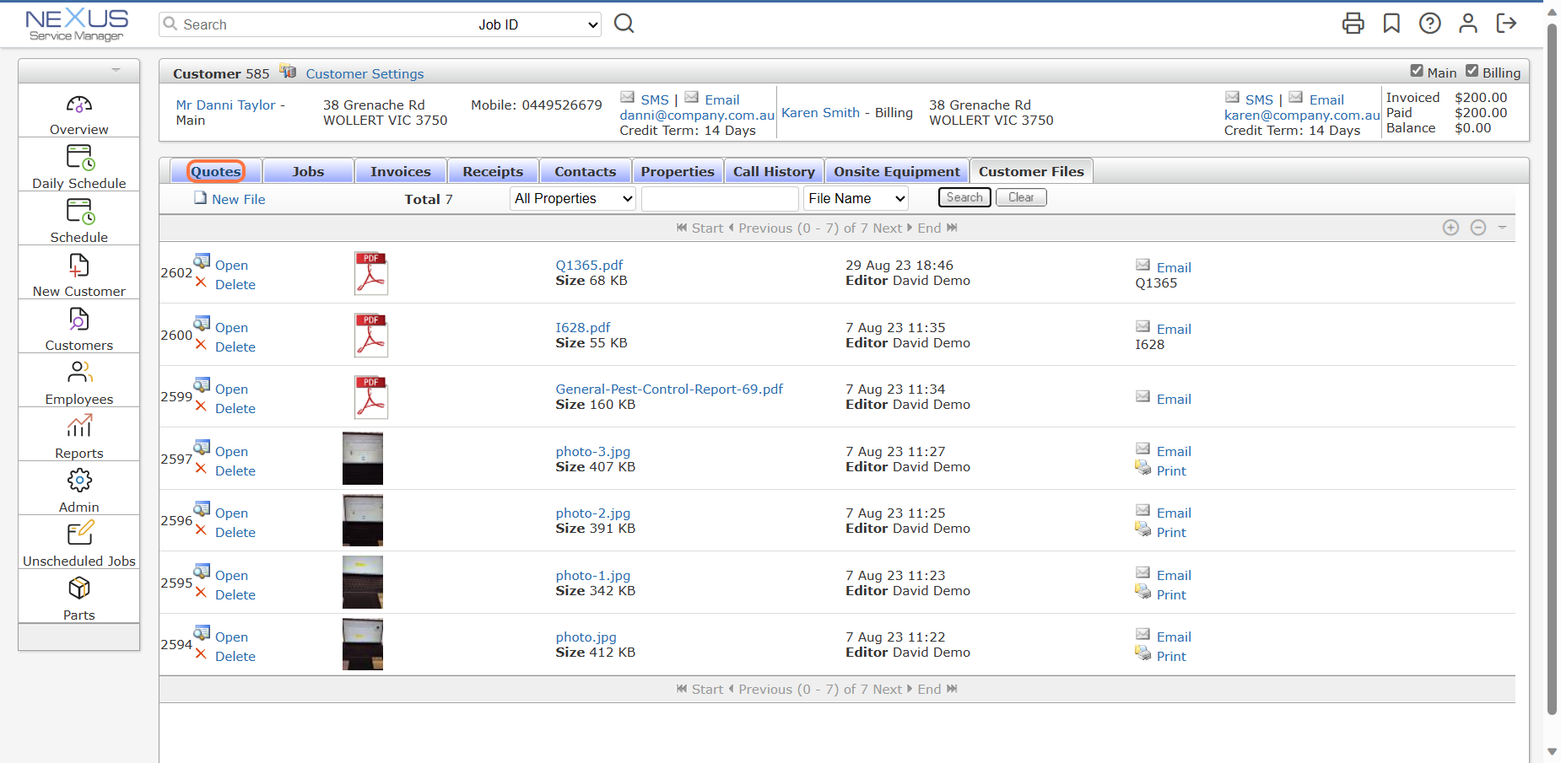Open Unscheduled Jobs from the sidebar
1561x763 pixels.
79,534
